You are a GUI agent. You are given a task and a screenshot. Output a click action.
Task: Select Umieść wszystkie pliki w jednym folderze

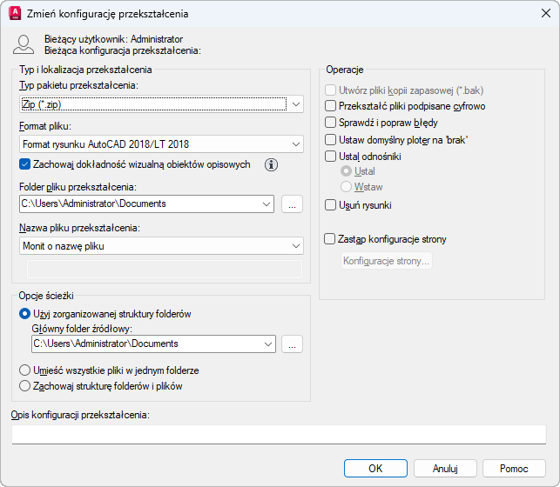coord(24,370)
